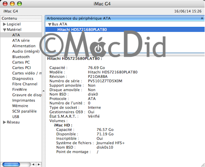
Task: Expand the Logiciel section triangle
Action: pyautogui.click(x=5, y=24)
